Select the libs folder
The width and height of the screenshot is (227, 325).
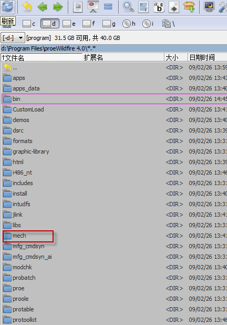click(12, 225)
